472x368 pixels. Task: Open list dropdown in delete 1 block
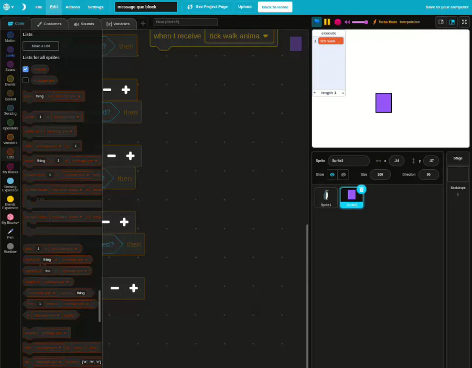67,117
